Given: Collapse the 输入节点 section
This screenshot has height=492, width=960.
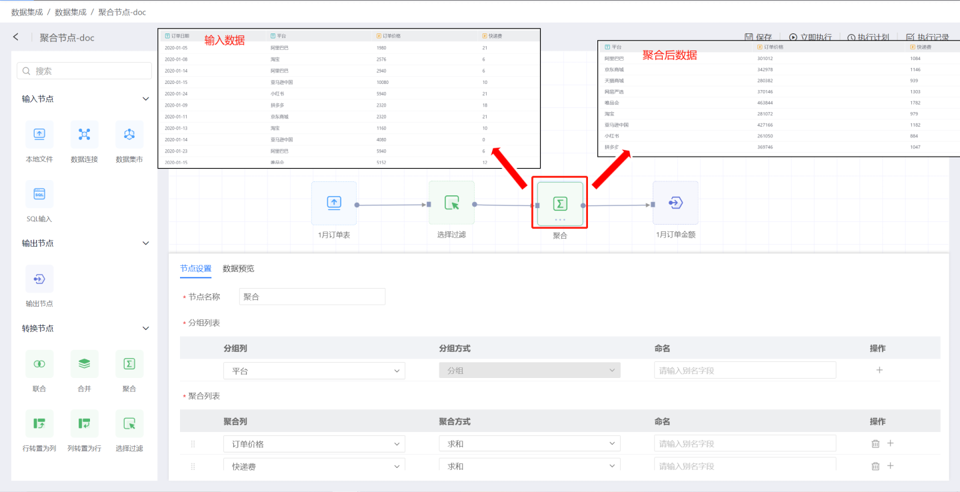Looking at the screenshot, I should [x=146, y=99].
